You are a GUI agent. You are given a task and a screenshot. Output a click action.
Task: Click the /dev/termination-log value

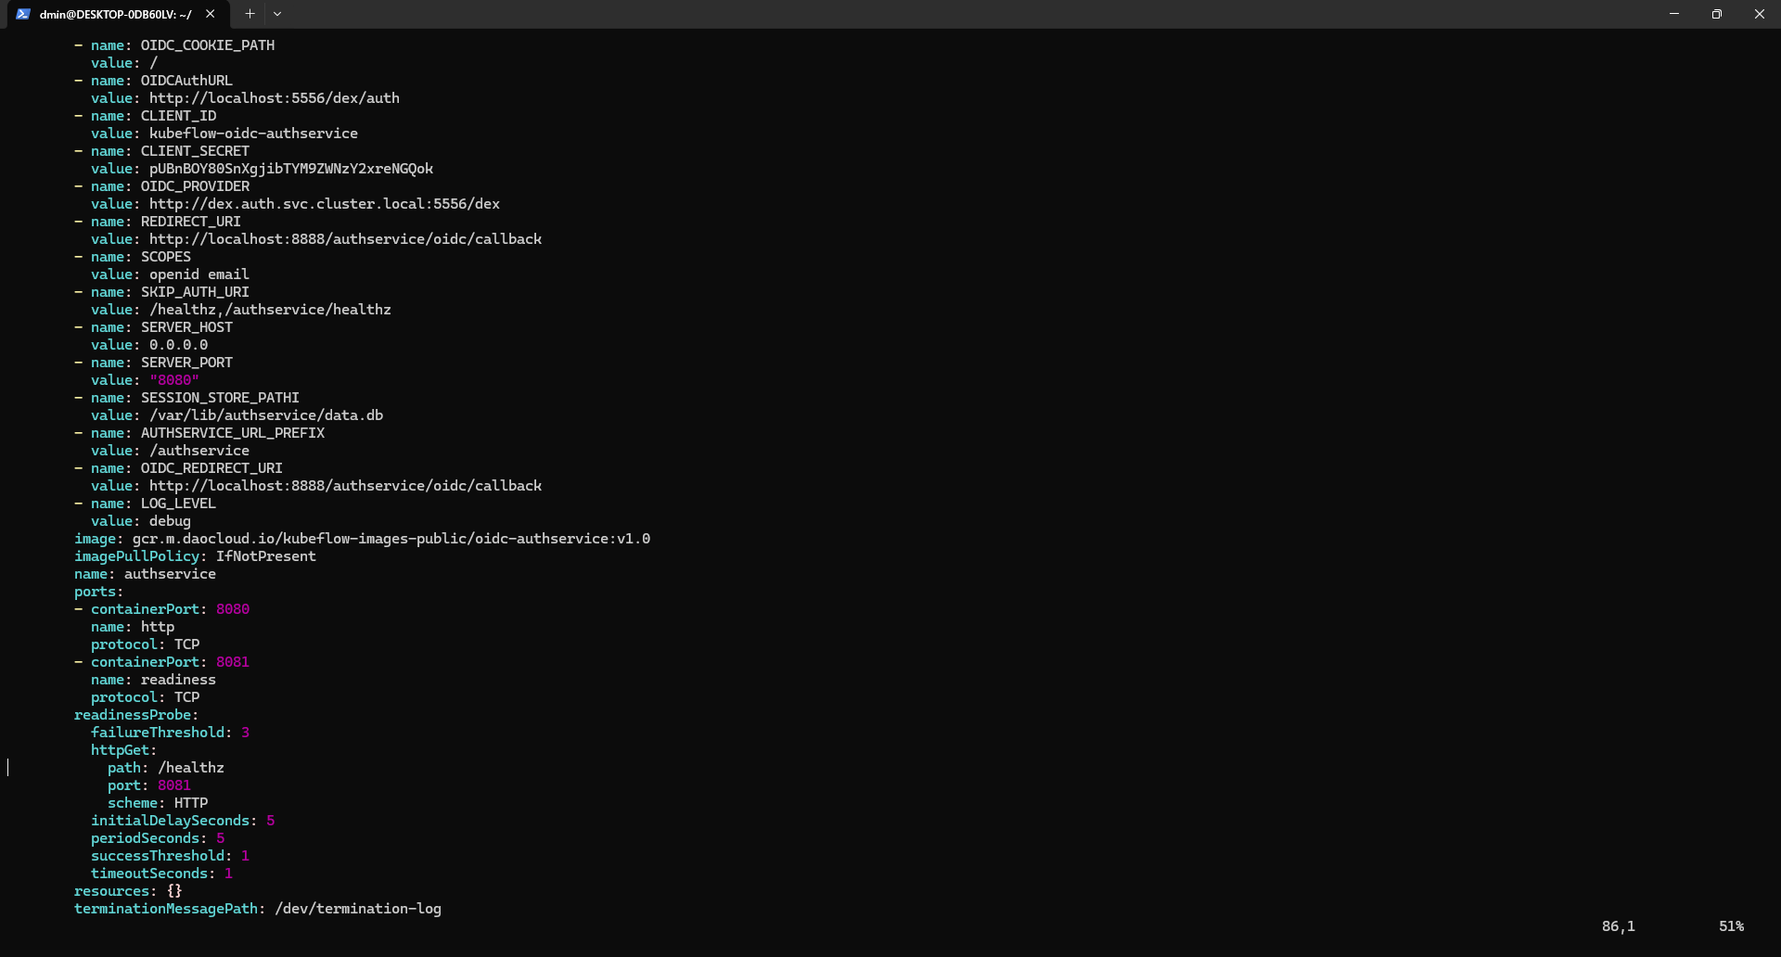point(358,909)
